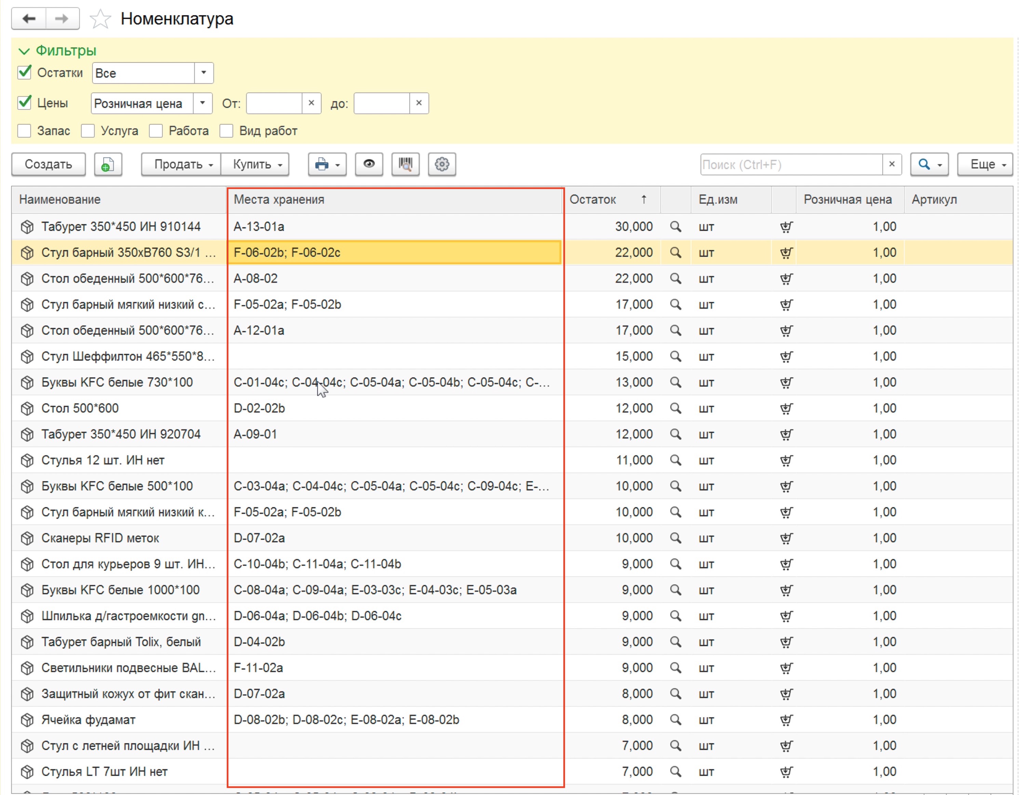Click the barcode scanner icon
The height and width of the screenshot is (795, 1019).
[x=406, y=164]
